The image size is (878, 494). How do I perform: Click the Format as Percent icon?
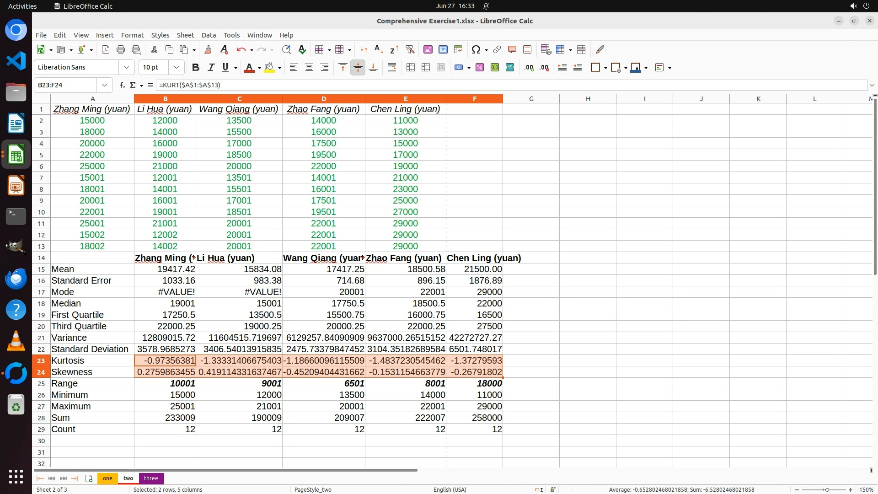(480, 68)
